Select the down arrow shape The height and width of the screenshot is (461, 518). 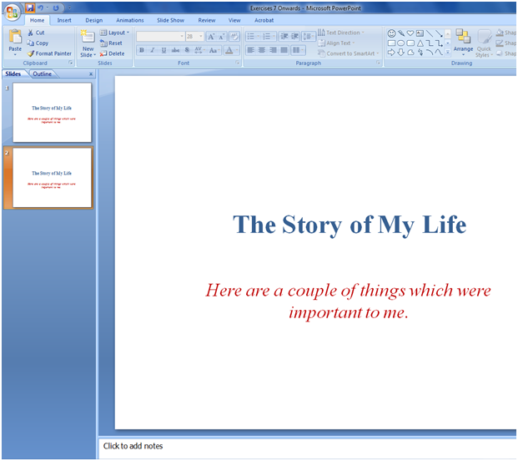(x=400, y=53)
